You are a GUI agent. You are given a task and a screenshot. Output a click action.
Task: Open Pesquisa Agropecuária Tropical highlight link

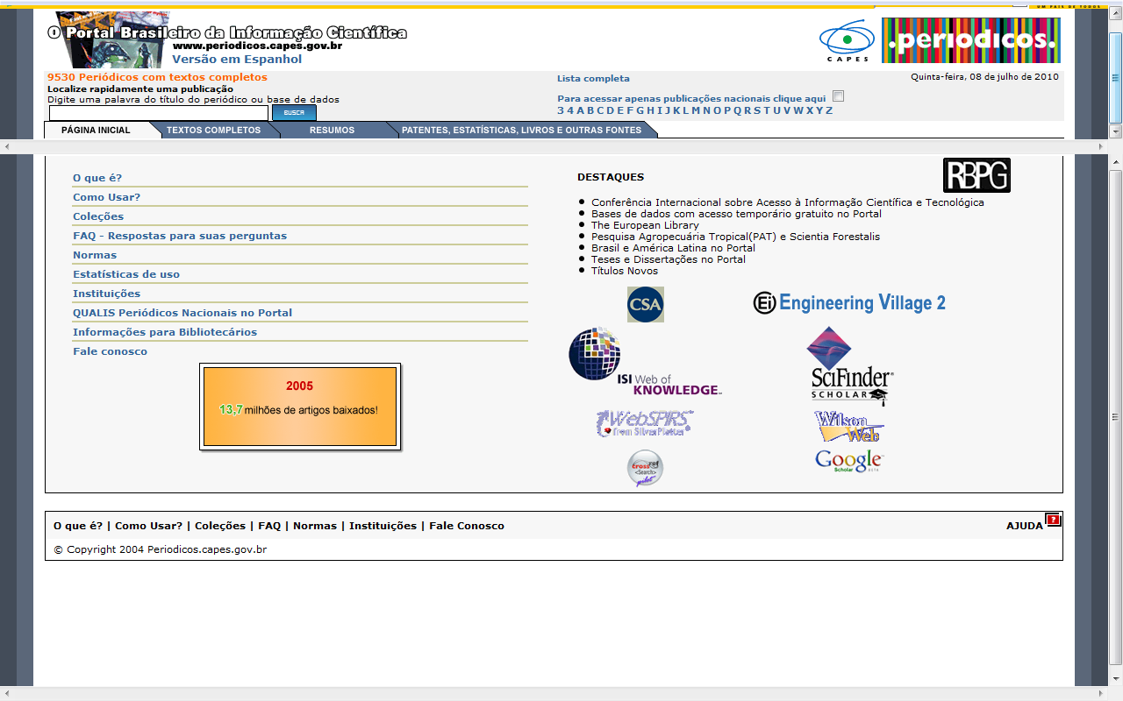pos(735,237)
